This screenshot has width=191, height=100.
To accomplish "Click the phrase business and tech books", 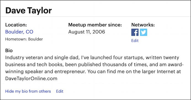I will (x=35, y=65).
